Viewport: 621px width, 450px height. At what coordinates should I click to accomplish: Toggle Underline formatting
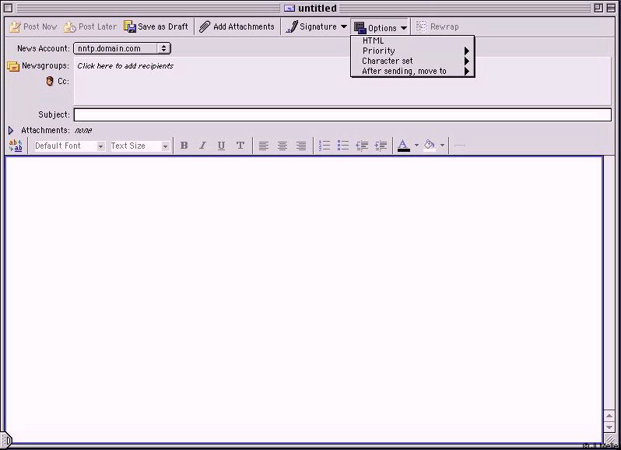pos(221,146)
